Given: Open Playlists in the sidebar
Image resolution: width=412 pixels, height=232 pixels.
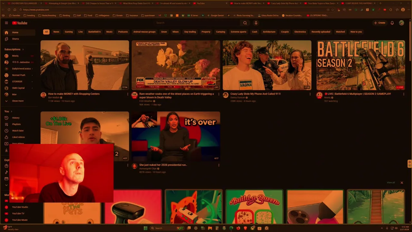Looking at the screenshot, I should pyautogui.click(x=20, y=124).
